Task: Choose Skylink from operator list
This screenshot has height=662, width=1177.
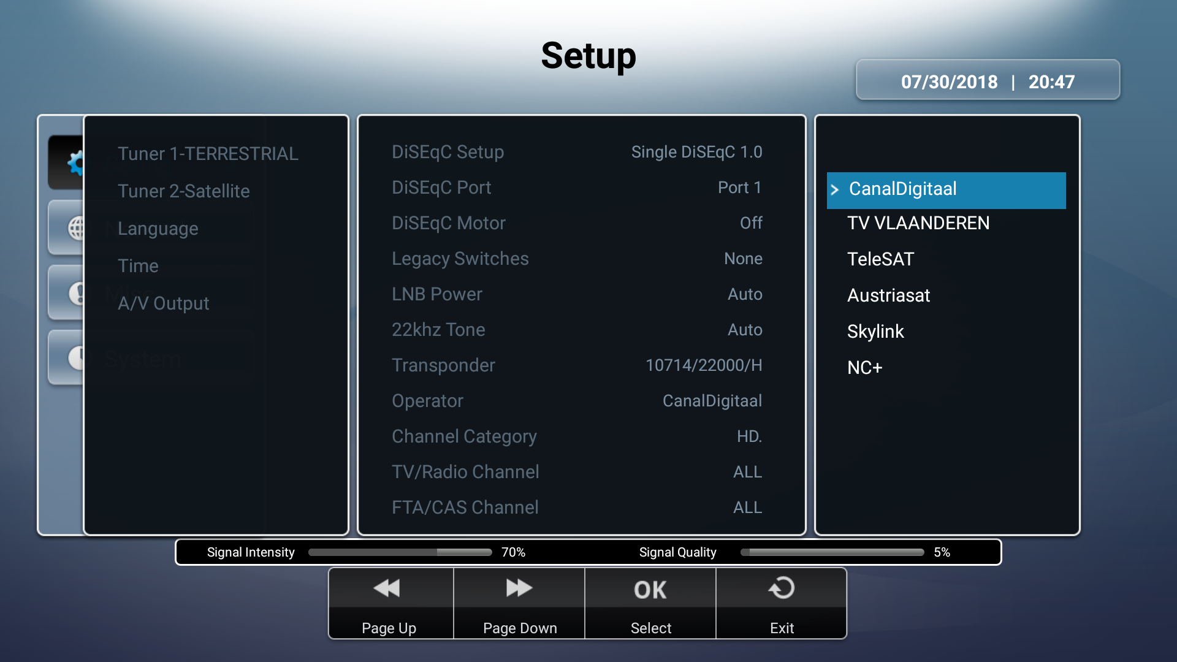Action: pyautogui.click(x=875, y=332)
